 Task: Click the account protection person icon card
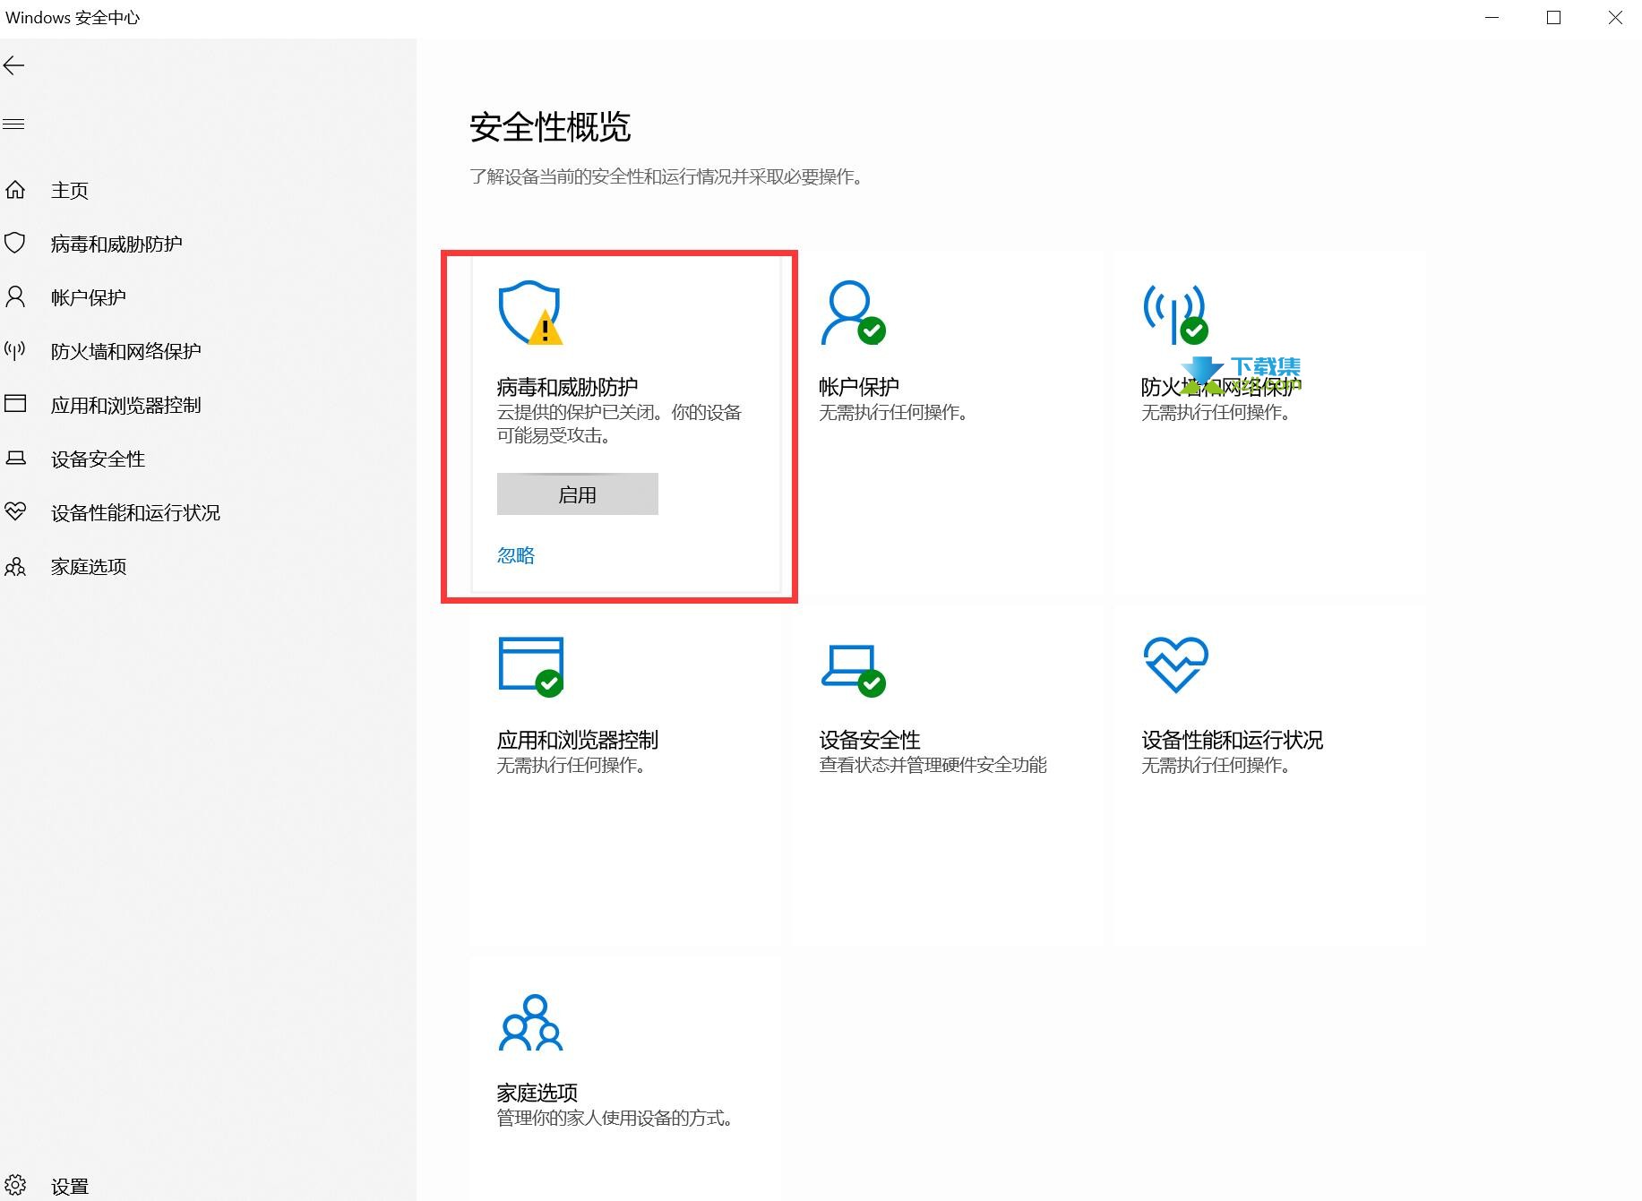coord(853,313)
